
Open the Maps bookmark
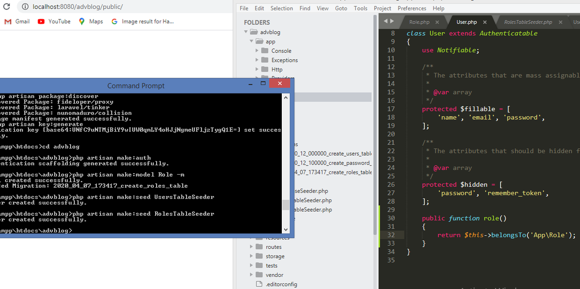[x=91, y=21]
